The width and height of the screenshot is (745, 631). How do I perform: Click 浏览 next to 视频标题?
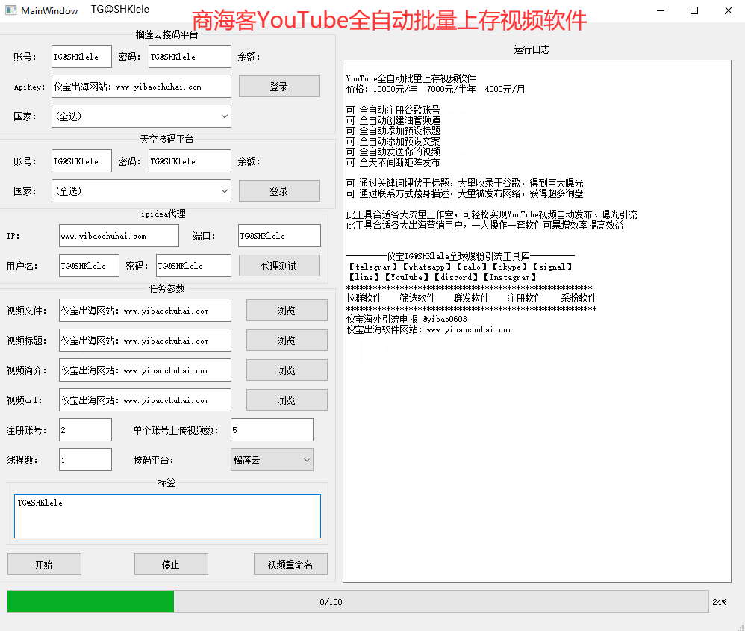tap(287, 341)
